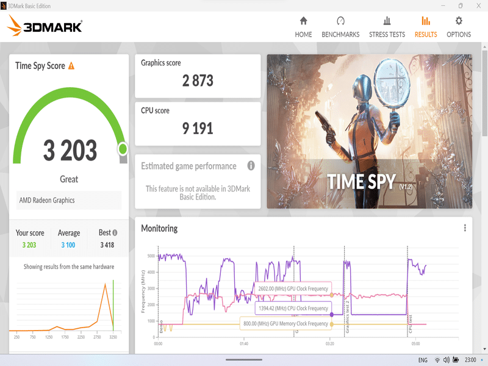This screenshot has width=488, height=366.
Task: Open the Wi-Fi network tray icon
Action: [x=437, y=360]
